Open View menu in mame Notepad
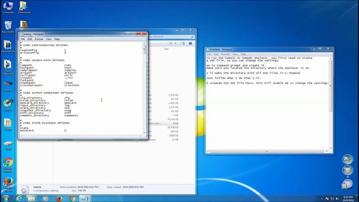Image resolution: width=359 pixels, height=202 pixels. coord(49,39)
